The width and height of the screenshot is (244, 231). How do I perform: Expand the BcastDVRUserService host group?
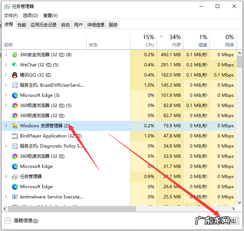pos(6,85)
